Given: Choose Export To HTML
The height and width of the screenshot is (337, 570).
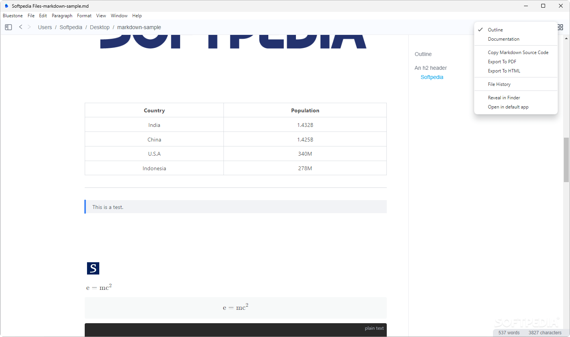Looking at the screenshot, I should pos(516,71).
